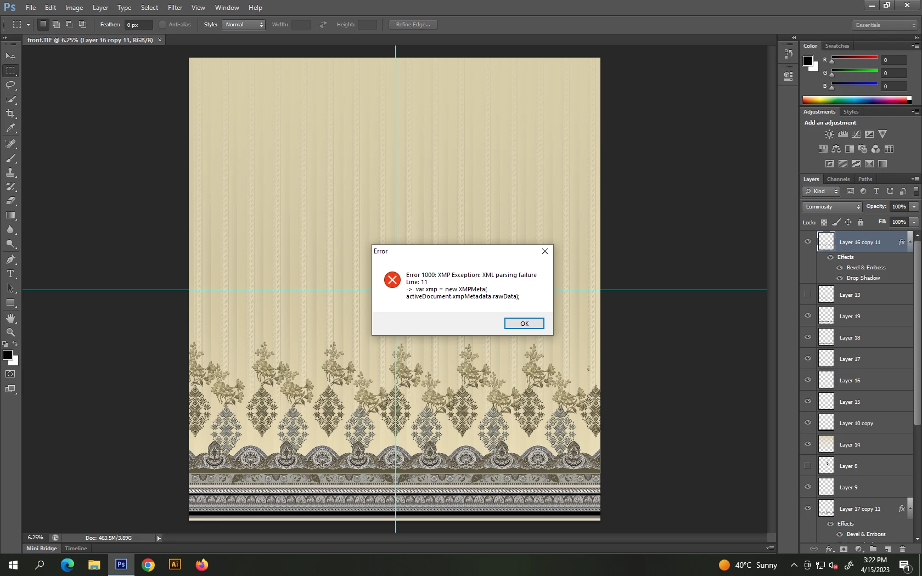This screenshot has width=922, height=576.
Task: Click the Vibrance adjustment icon
Action: coord(882,134)
